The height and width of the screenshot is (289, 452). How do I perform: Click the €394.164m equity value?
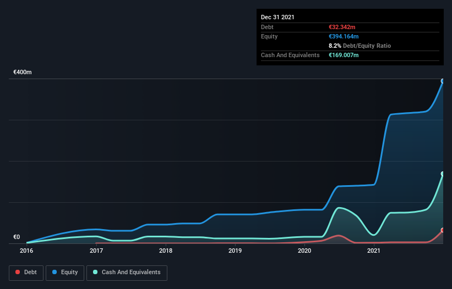(x=344, y=36)
